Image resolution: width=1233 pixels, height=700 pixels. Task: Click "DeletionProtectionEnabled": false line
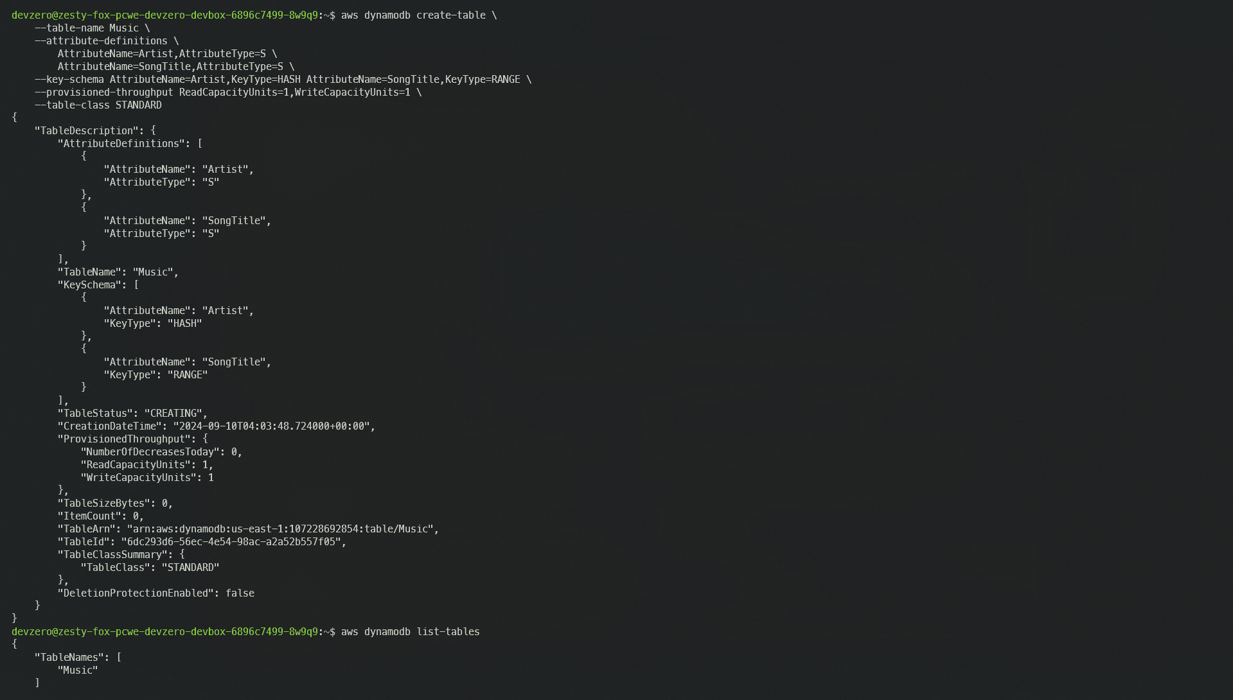(156, 593)
